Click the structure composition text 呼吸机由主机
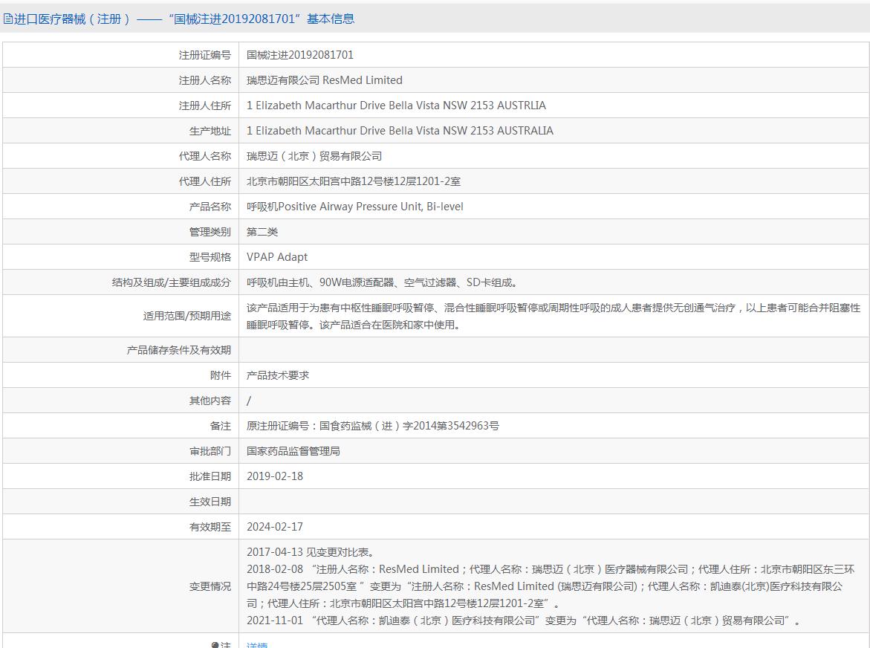This screenshot has width=870, height=648. [x=383, y=282]
